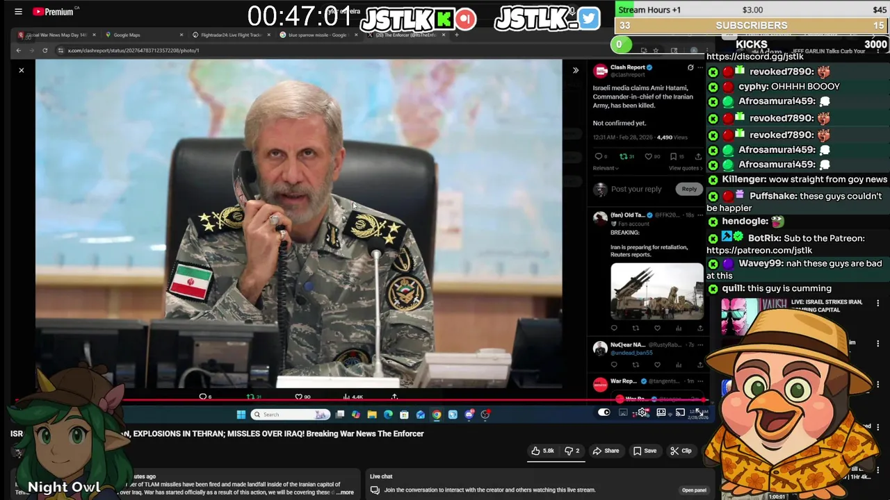Like the Old Ta reply about Iran retaliation

pyautogui.click(x=657, y=328)
